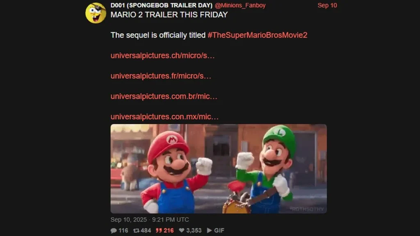The width and height of the screenshot is (420, 236).
Task: Open the @Minions_Fanboy handle link
Action: [x=240, y=5]
